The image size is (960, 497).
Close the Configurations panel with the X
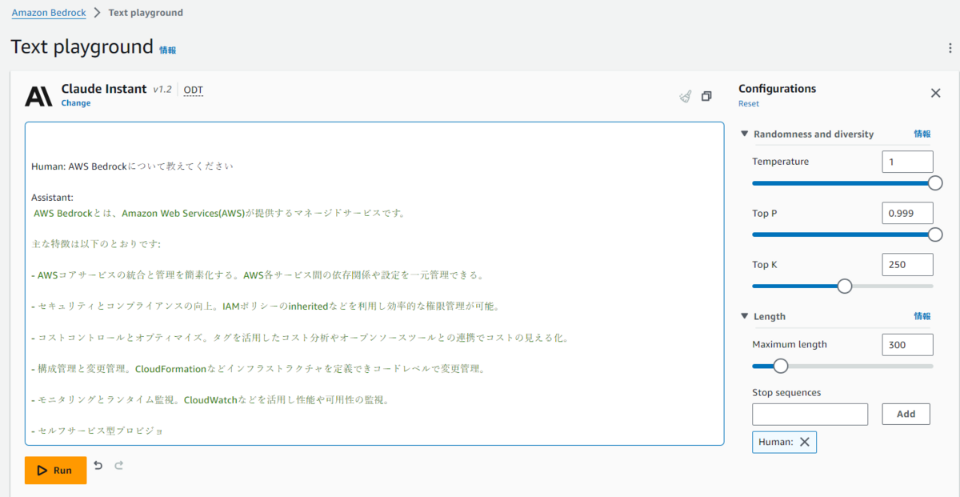pyautogui.click(x=935, y=93)
